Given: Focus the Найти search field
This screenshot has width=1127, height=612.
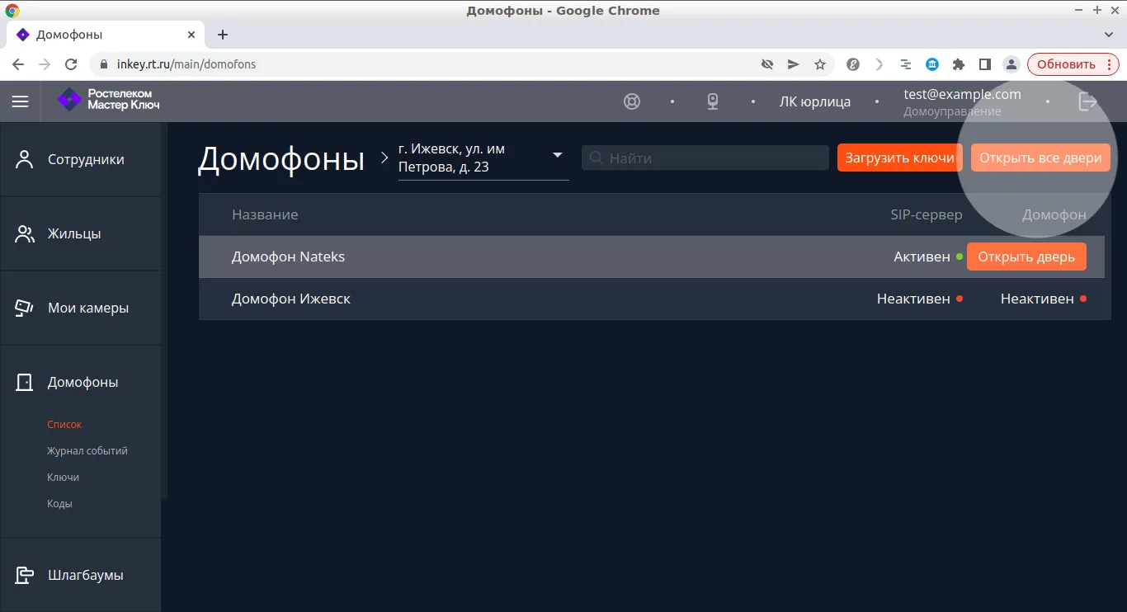Looking at the screenshot, I should coord(705,158).
